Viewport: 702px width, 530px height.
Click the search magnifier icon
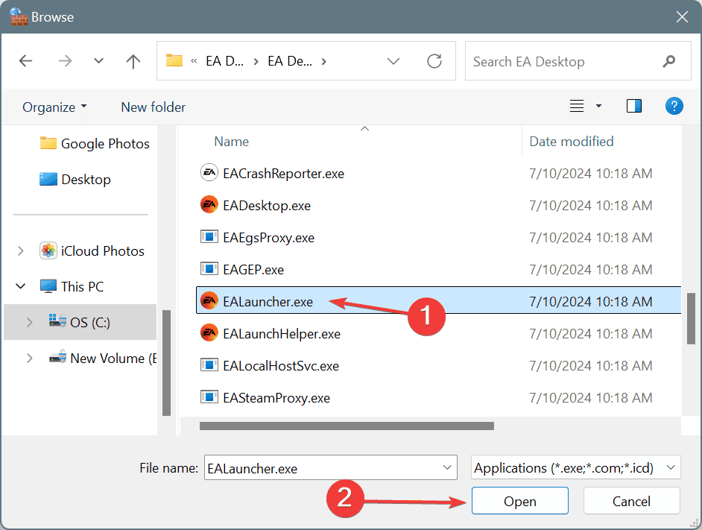click(669, 61)
